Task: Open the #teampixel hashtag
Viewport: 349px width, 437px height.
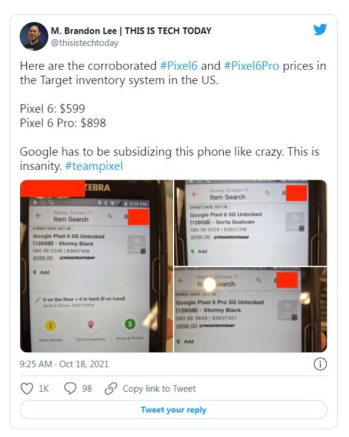Action: pyautogui.click(x=94, y=166)
